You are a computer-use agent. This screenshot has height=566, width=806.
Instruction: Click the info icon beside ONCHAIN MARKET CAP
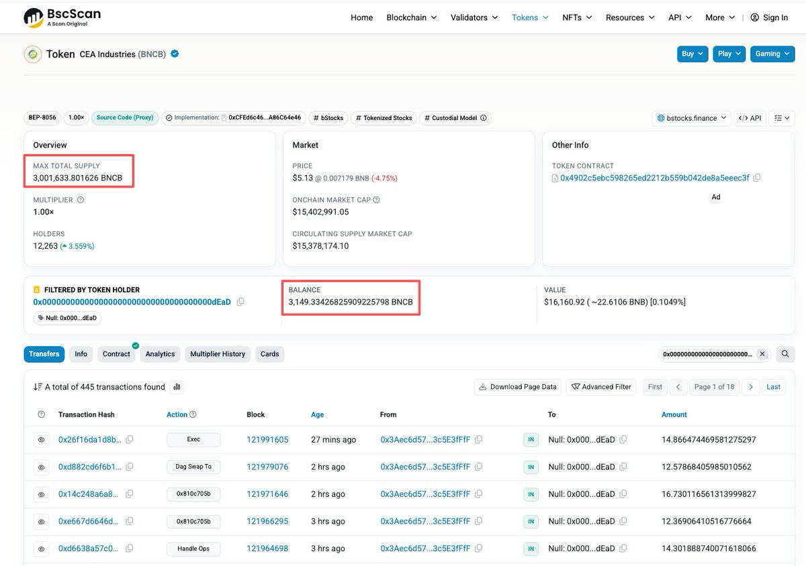point(376,200)
